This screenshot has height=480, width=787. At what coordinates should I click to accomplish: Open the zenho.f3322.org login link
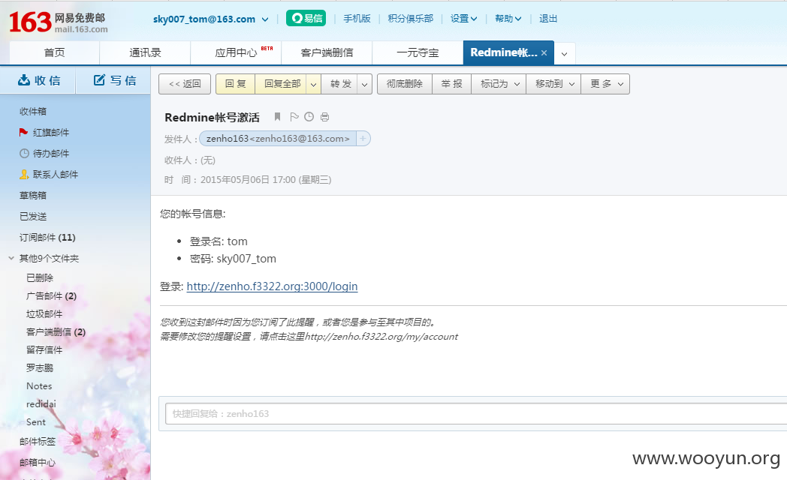pyautogui.click(x=272, y=286)
